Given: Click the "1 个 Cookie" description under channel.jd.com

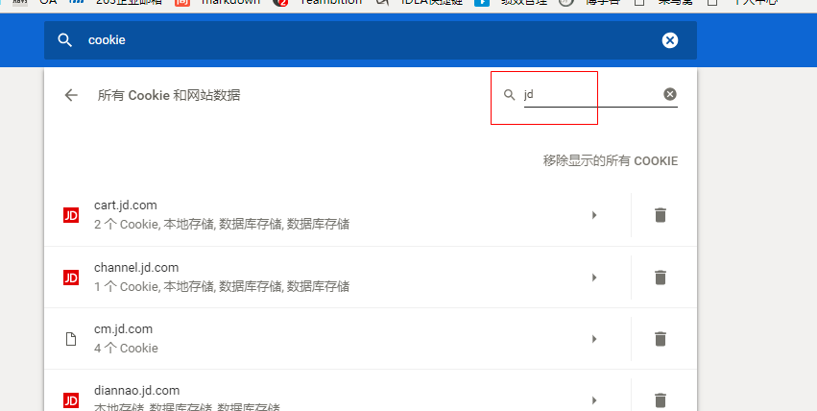Looking at the screenshot, I should (222, 286).
